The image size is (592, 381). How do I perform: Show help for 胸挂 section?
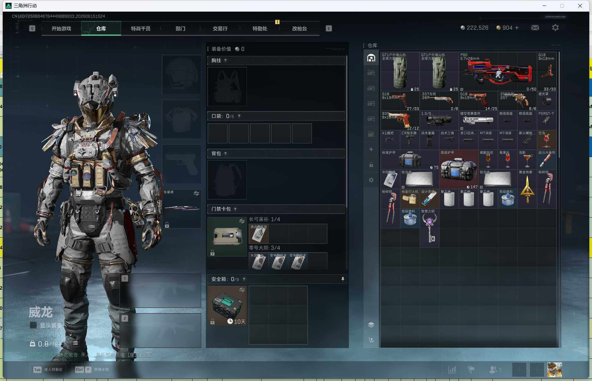[225, 60]
